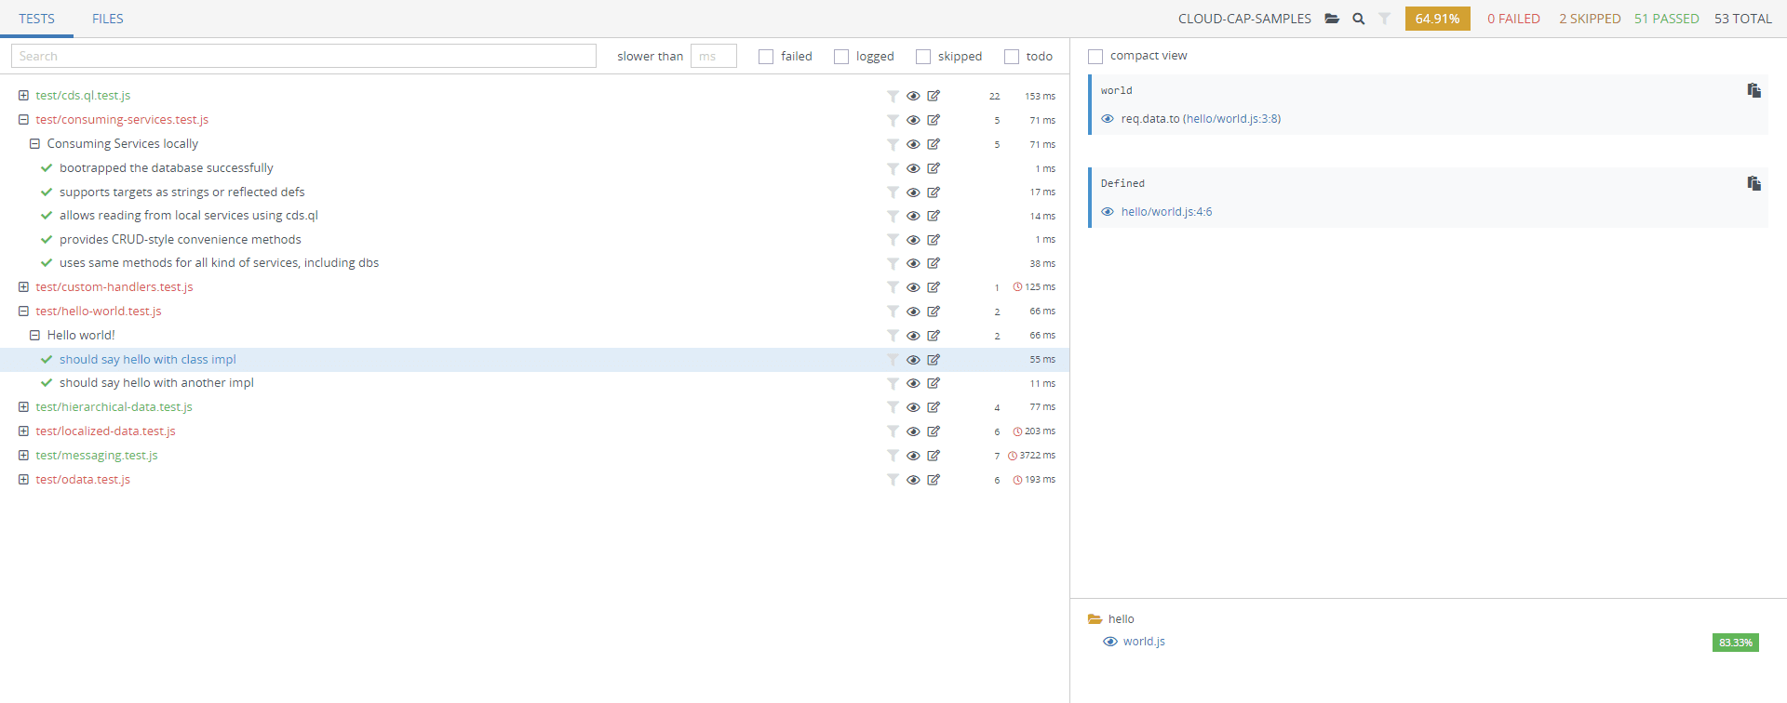Filter by 'Hello world!' suite funnel
The height and width of the screenshot is (703, 1787).
coord(893,336)
